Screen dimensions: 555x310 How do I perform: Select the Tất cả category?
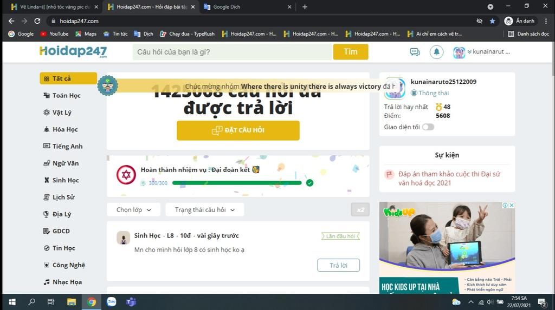(x=68, y=78)
